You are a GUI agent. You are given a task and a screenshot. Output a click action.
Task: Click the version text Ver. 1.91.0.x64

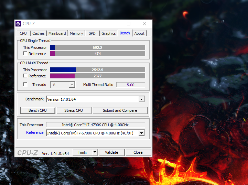pyautogui.click(x=55, y=154)
